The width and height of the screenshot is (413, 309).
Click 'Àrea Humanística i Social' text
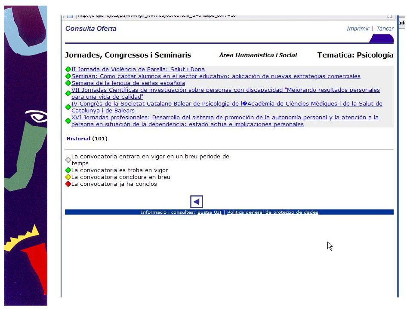click(258, 55)
